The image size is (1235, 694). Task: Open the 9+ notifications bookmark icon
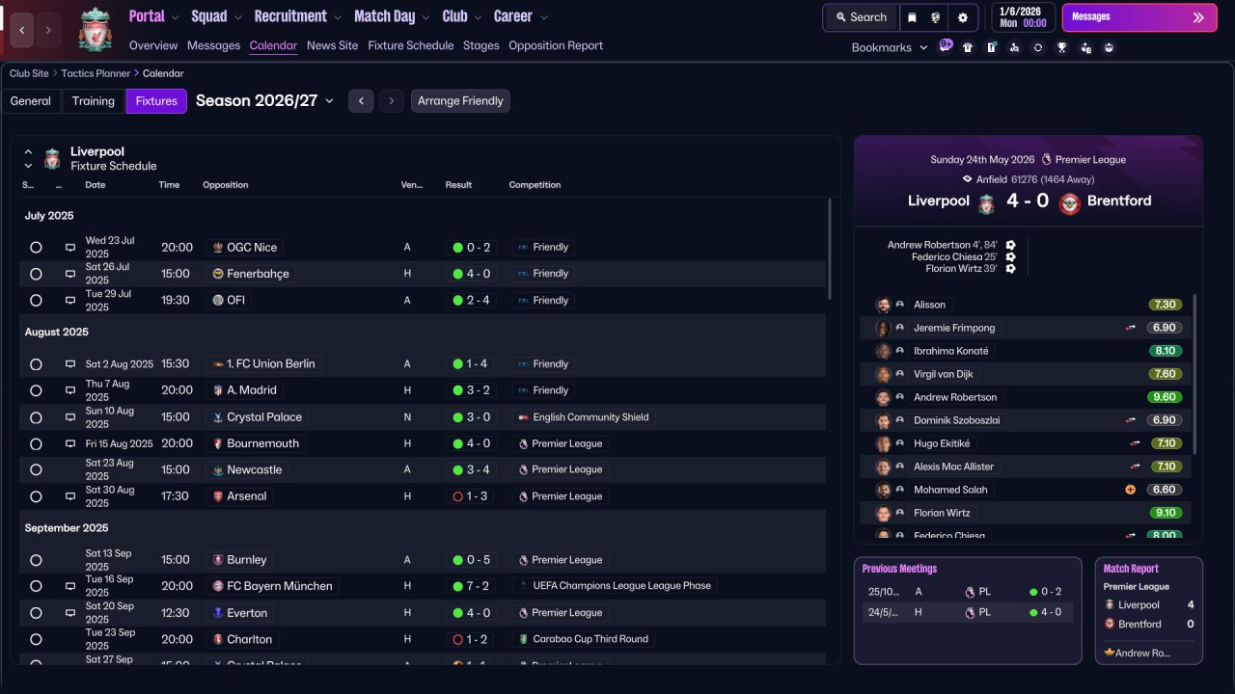point(946,46)
